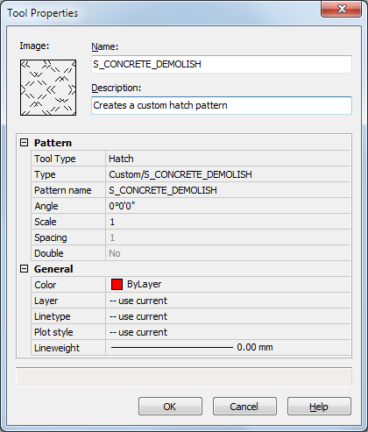Screen dimensions: 368x432
Task: Click OK to confirm tool properties
Action: [x=170, y=407]
